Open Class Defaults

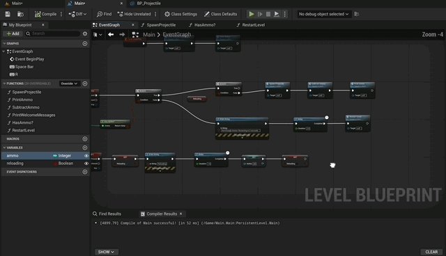point(220,14)
